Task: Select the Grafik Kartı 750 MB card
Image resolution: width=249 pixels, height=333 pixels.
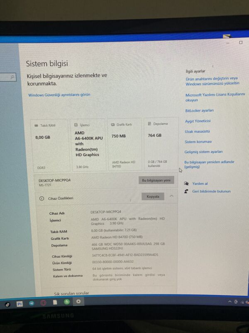Action: 124,144
